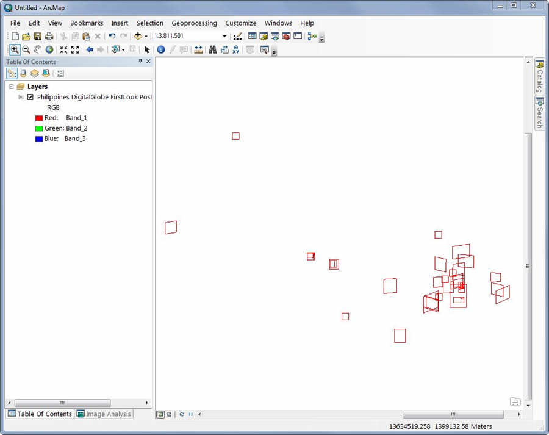The width and height of the screenshot is (549, 435).
Task: Click the Identify tool
Action: 160,49
